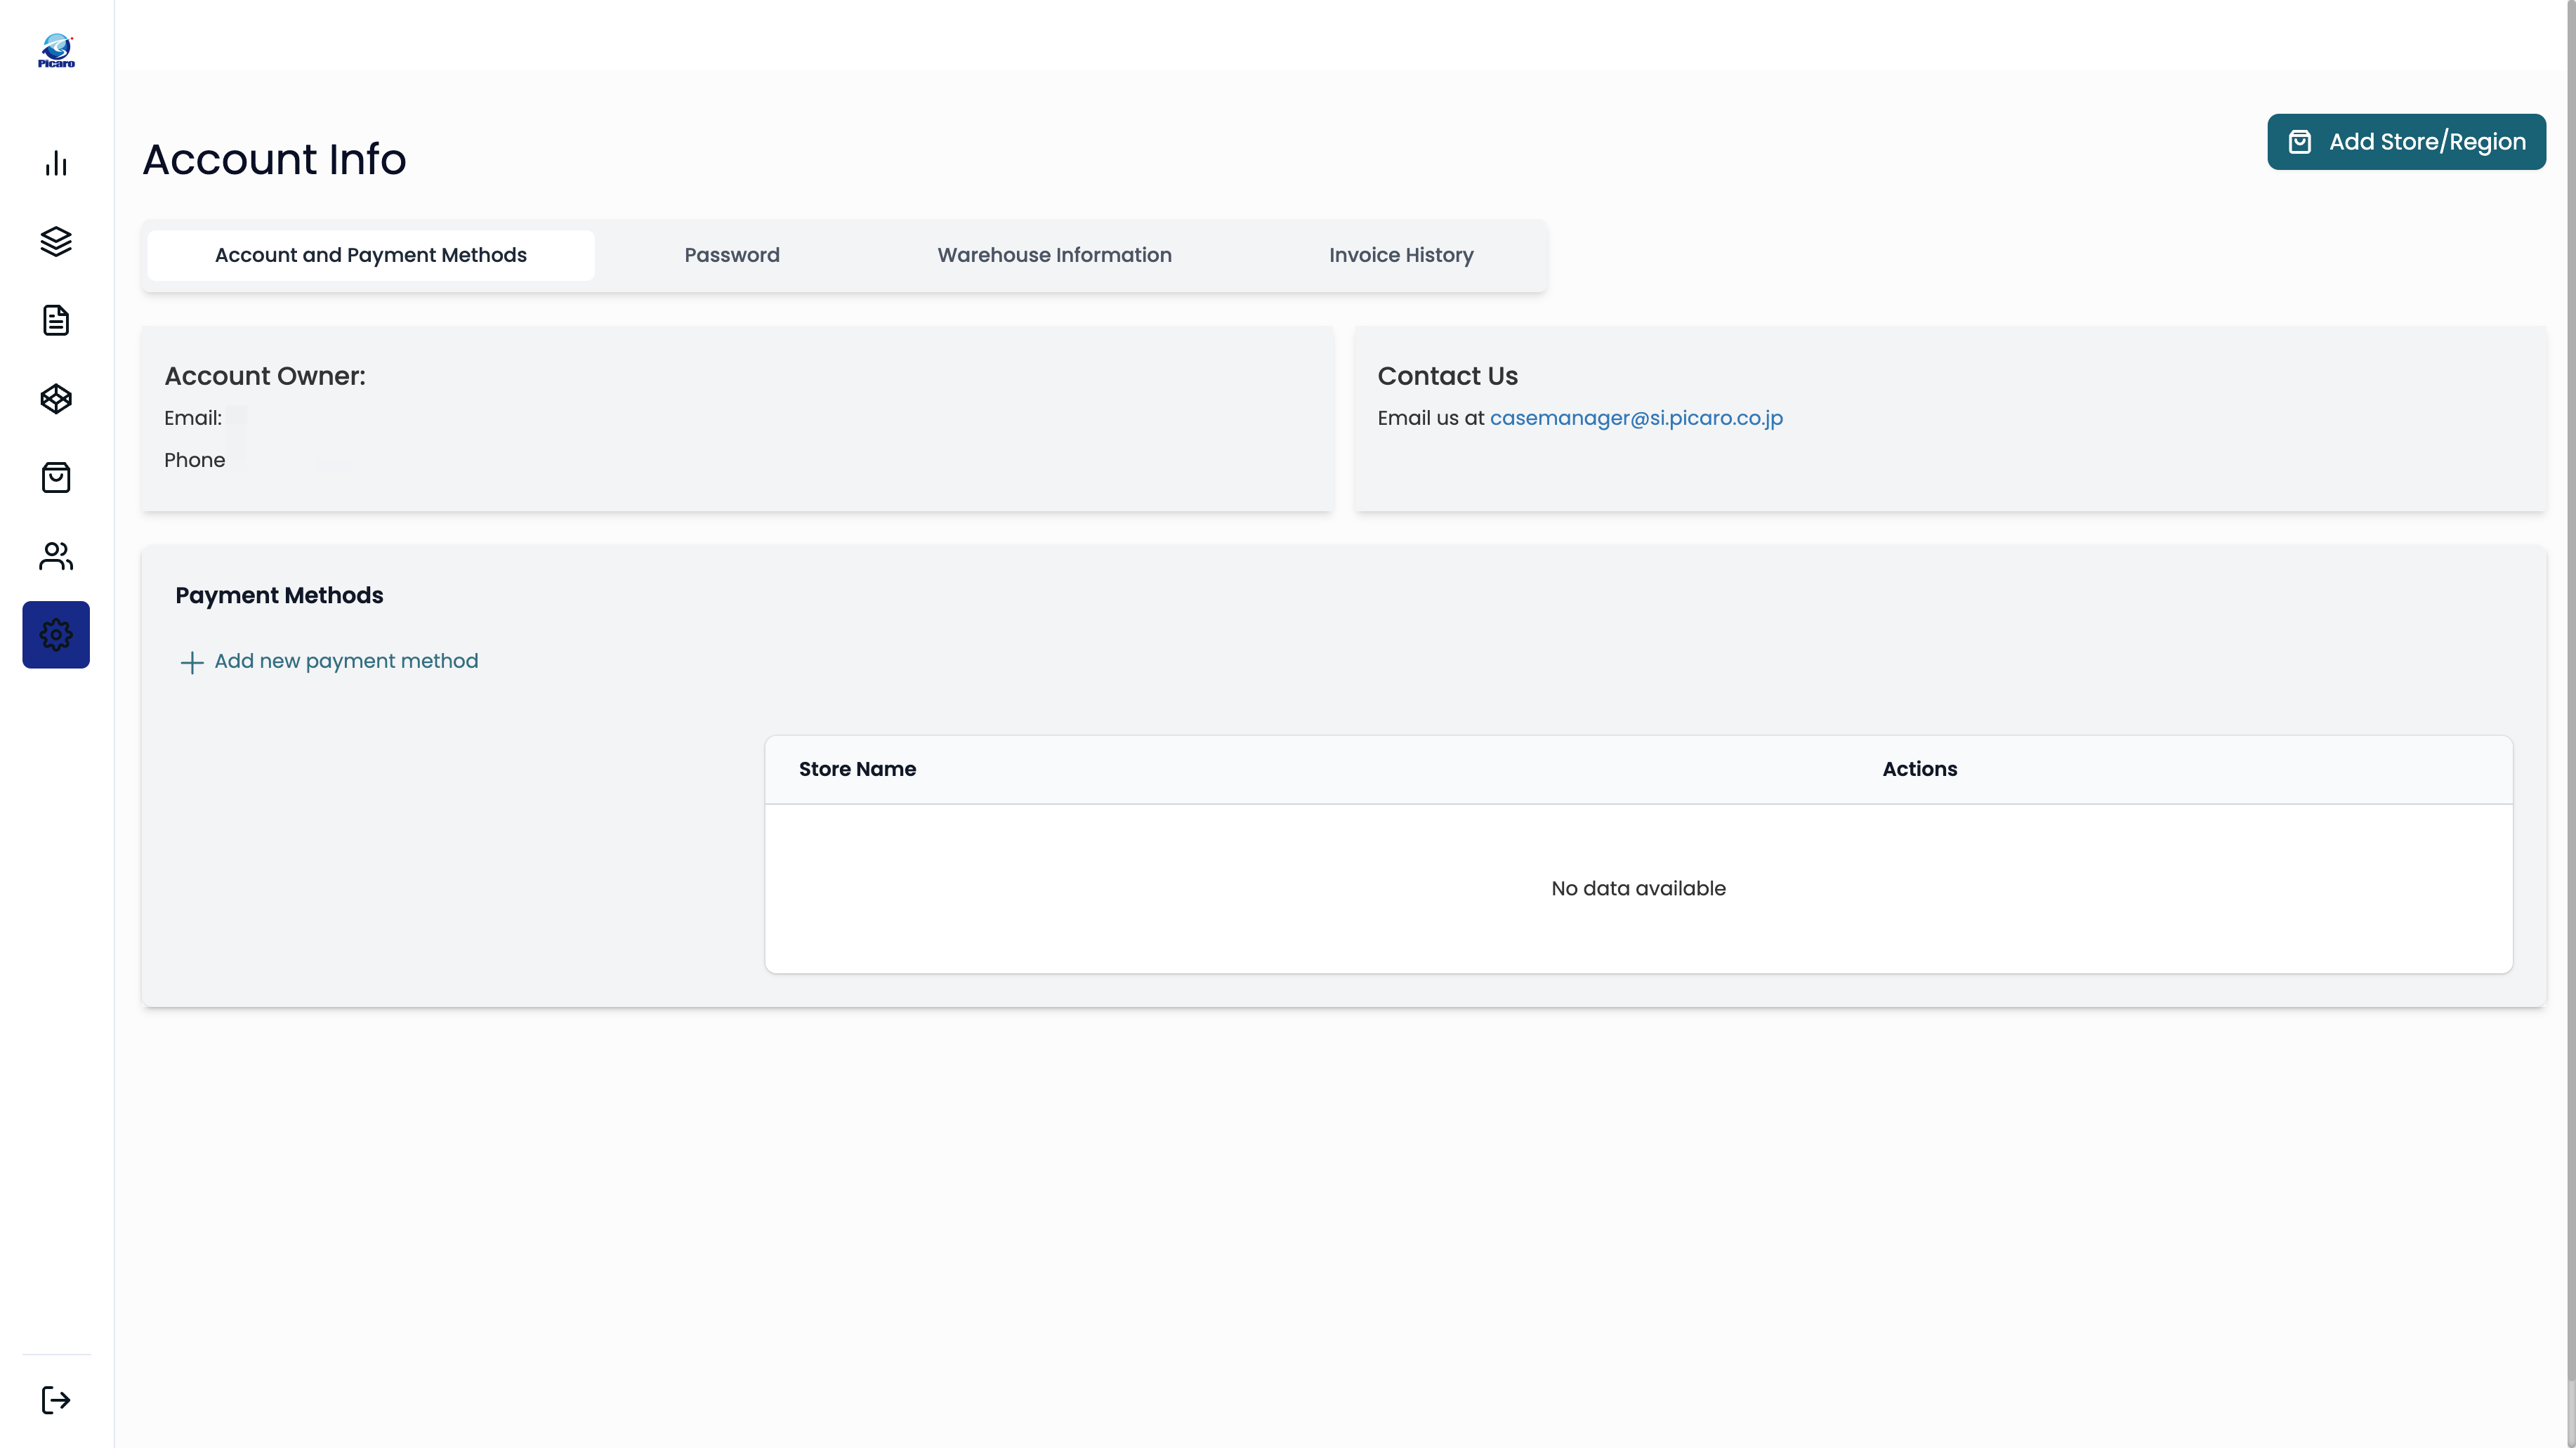Click the Store Name column header
Viewport: 2576px width, 1448px height.
point(857,769)
